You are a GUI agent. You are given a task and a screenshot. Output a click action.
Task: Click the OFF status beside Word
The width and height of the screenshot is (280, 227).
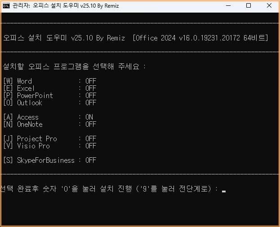91,81
